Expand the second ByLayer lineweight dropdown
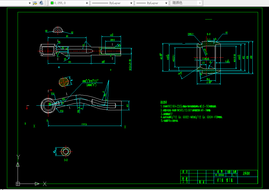This screenshot has height=190, width=269. pos(166,3)
